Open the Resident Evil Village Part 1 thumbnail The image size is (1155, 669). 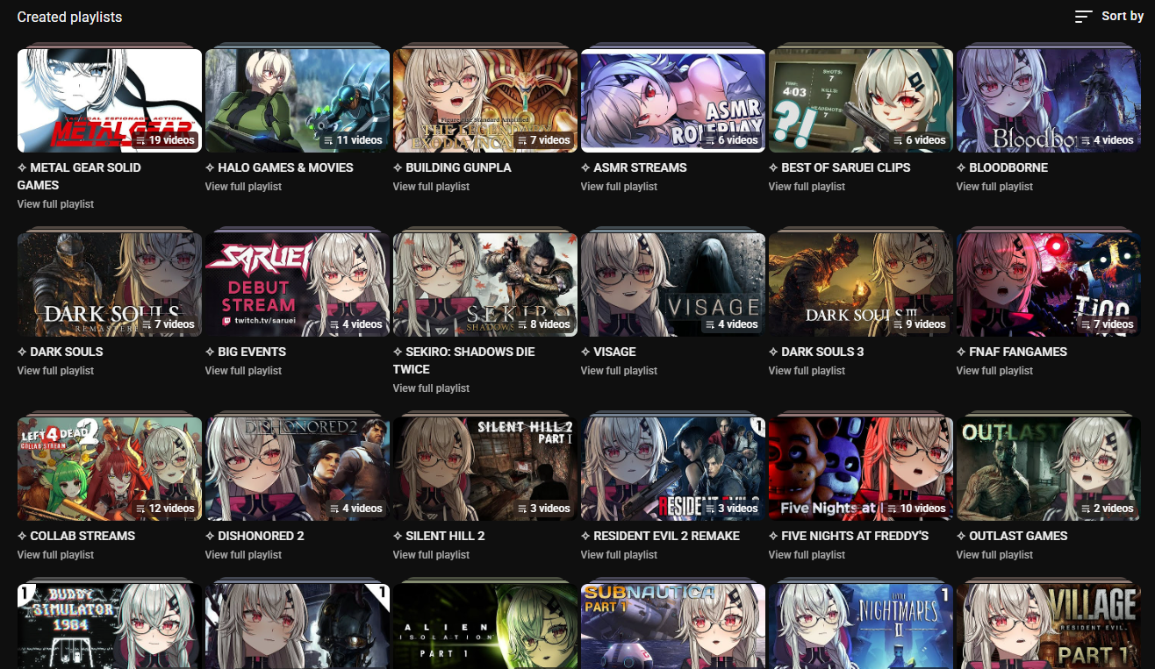pyautogui.click(x=1049, y=626)
